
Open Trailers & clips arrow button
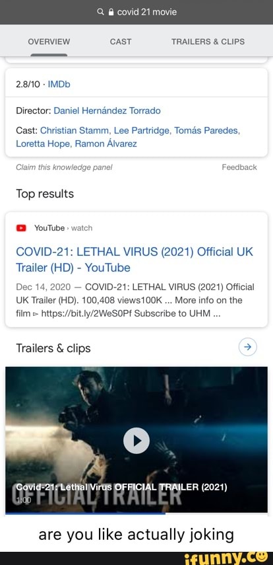click(x=248, y=348)
